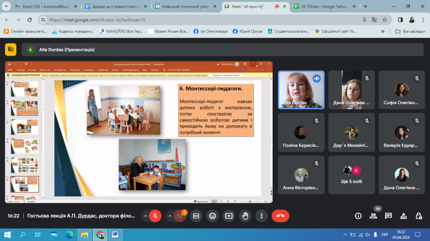
Task: Open chat with everyone panel
Action: click(388, 216)
